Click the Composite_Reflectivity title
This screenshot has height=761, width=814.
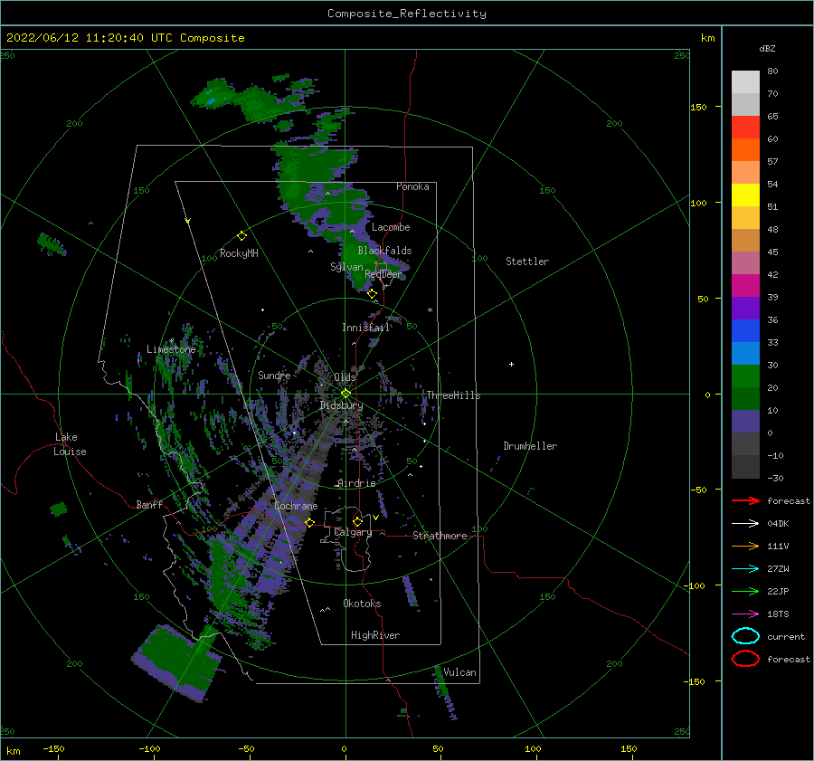click(406, 14)
